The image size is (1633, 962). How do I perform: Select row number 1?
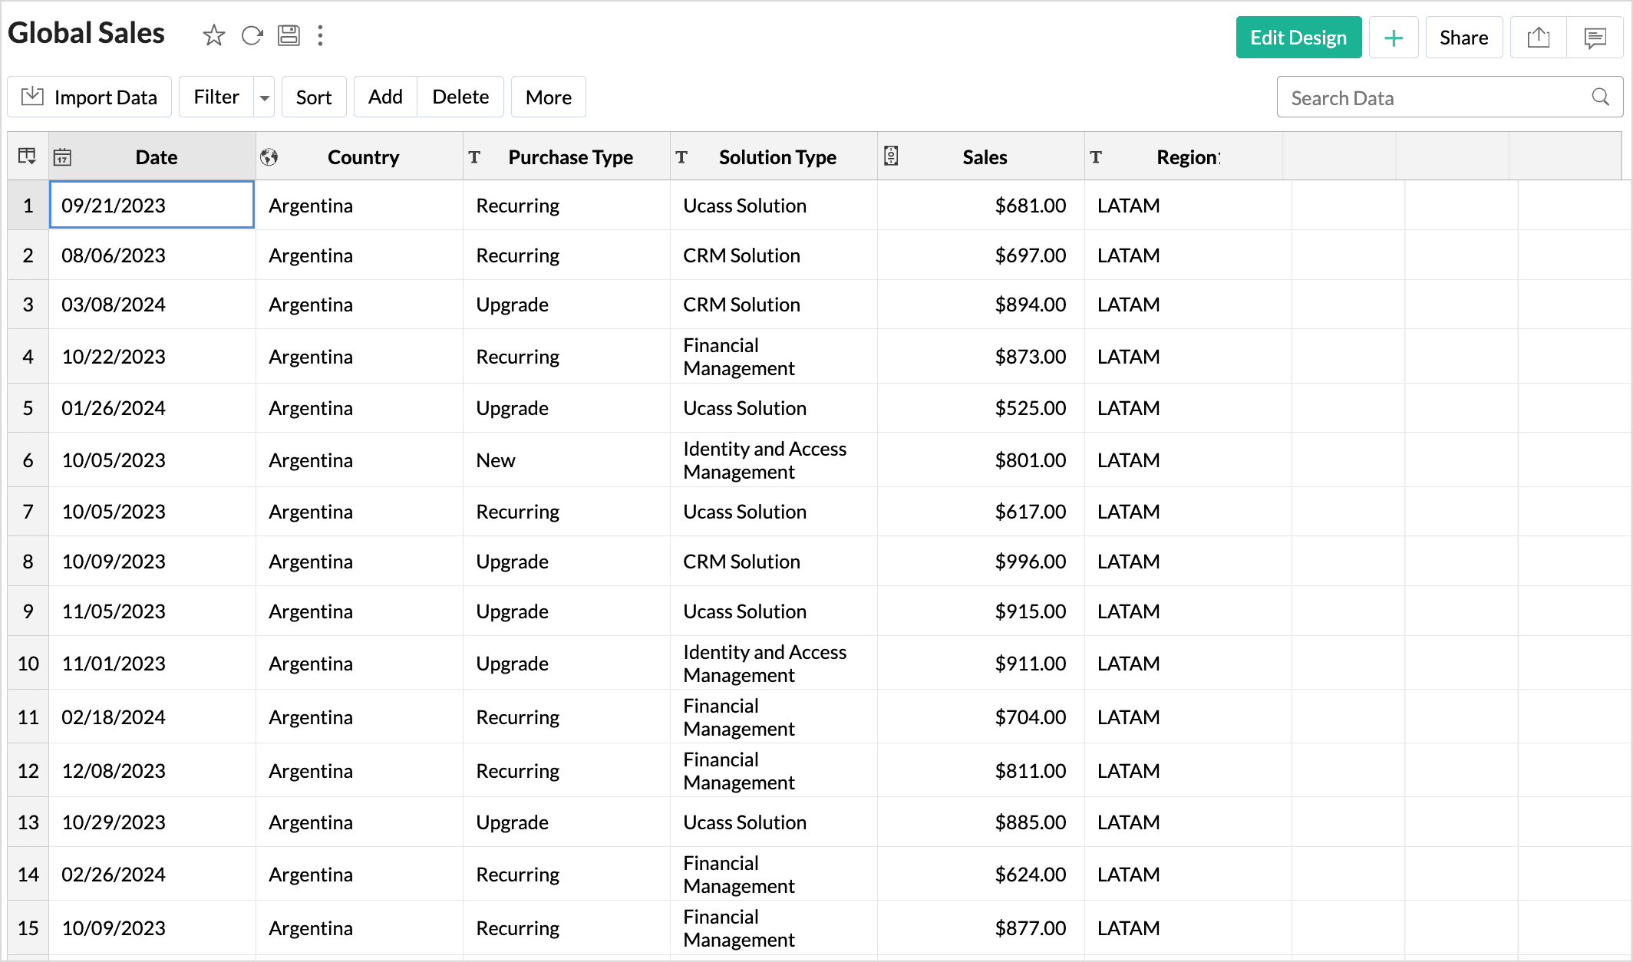28,206
